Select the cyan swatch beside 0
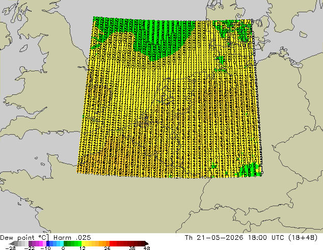 [x=62, y=243]
